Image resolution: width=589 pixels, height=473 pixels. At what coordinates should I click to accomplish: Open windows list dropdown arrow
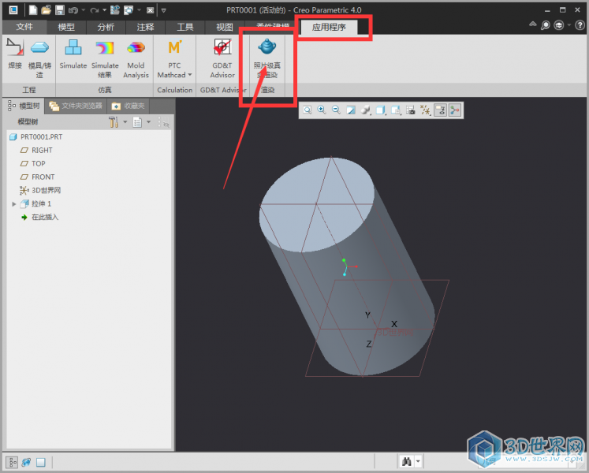coord(140,10)
